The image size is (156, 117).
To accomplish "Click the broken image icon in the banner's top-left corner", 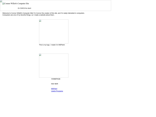I will coord(1,1).
